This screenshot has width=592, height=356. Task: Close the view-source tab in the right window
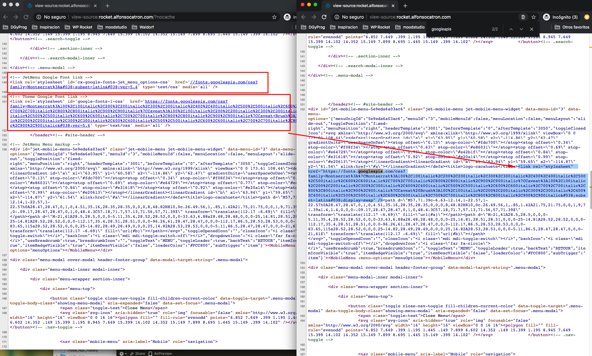tap(393, 6)
